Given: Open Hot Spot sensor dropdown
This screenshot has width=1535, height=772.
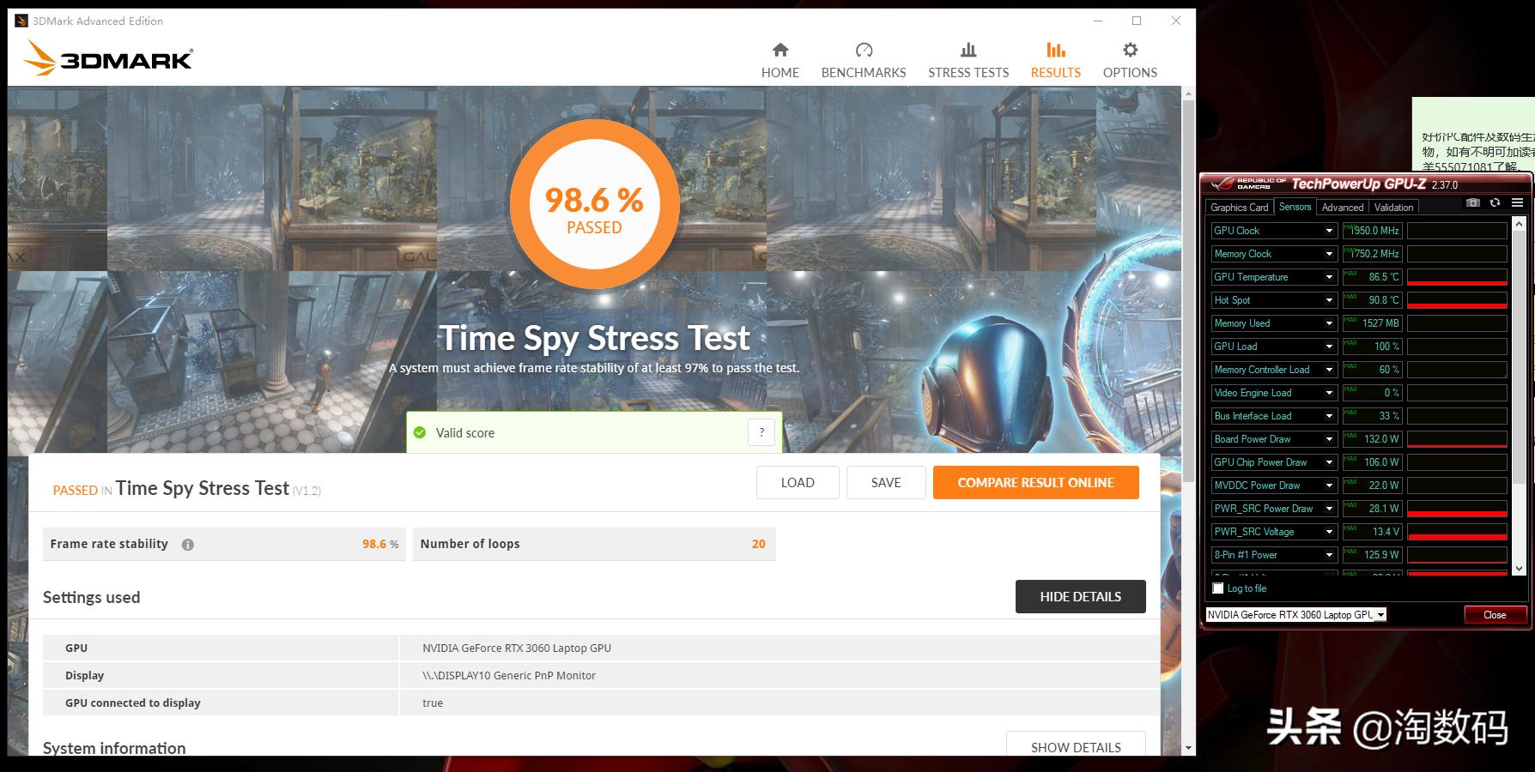Looking at the screenshot, I should pyautogui.click(x=1329, y=300).
